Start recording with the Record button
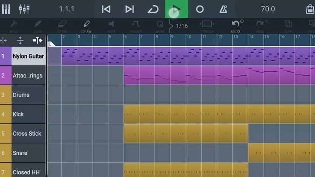 (x=200, y=9)
